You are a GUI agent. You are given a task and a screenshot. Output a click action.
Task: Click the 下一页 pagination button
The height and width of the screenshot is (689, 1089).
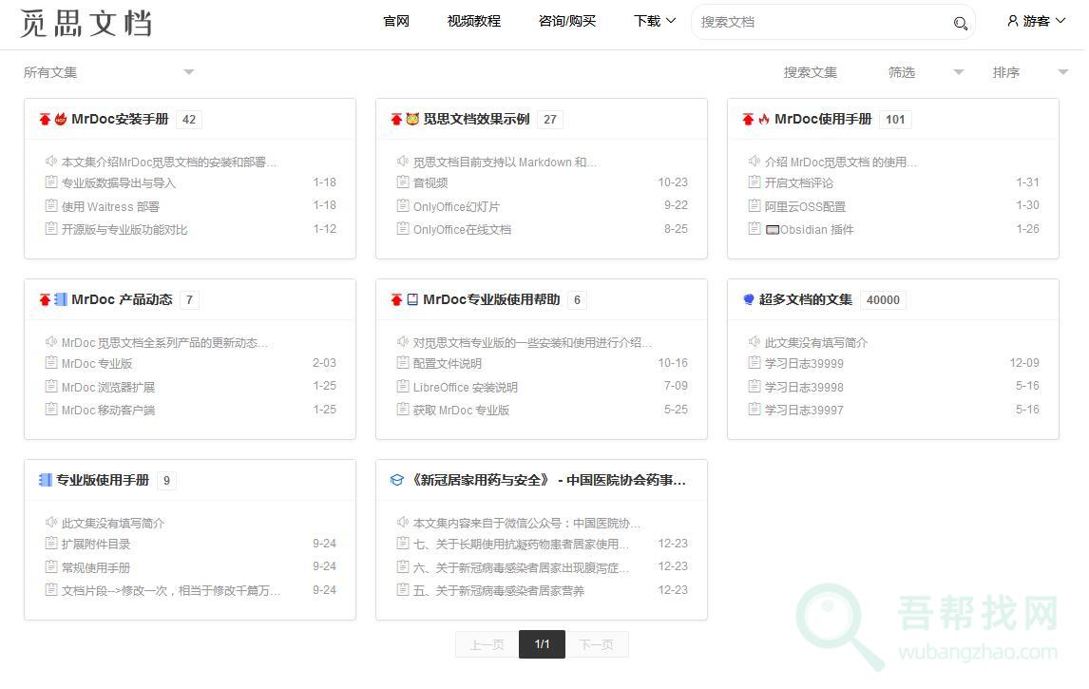coord(597,644)
